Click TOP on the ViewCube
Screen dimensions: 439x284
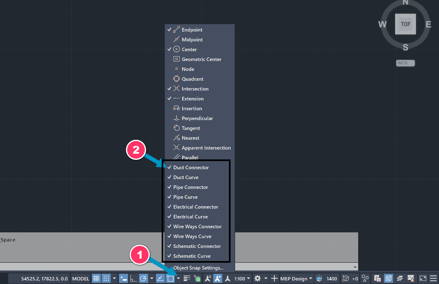pos(405,24)
